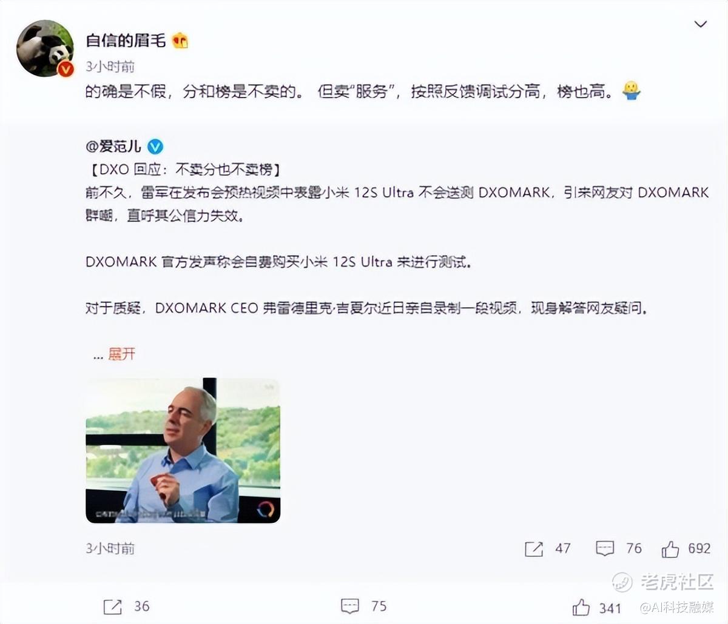Image resolution: width=728 pixels, height=624 pixels.
Task: Click the hugging emoji after the post text
Action: [x=632, y=91]
